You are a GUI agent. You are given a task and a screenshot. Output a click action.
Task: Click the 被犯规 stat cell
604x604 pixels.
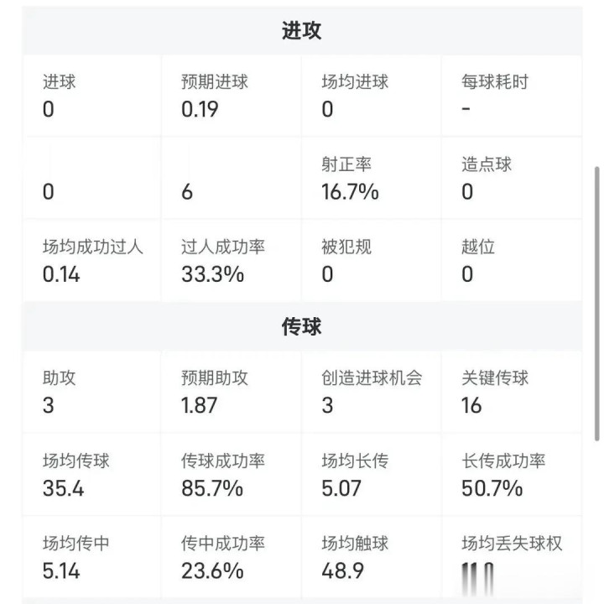(x=370, y=260)
